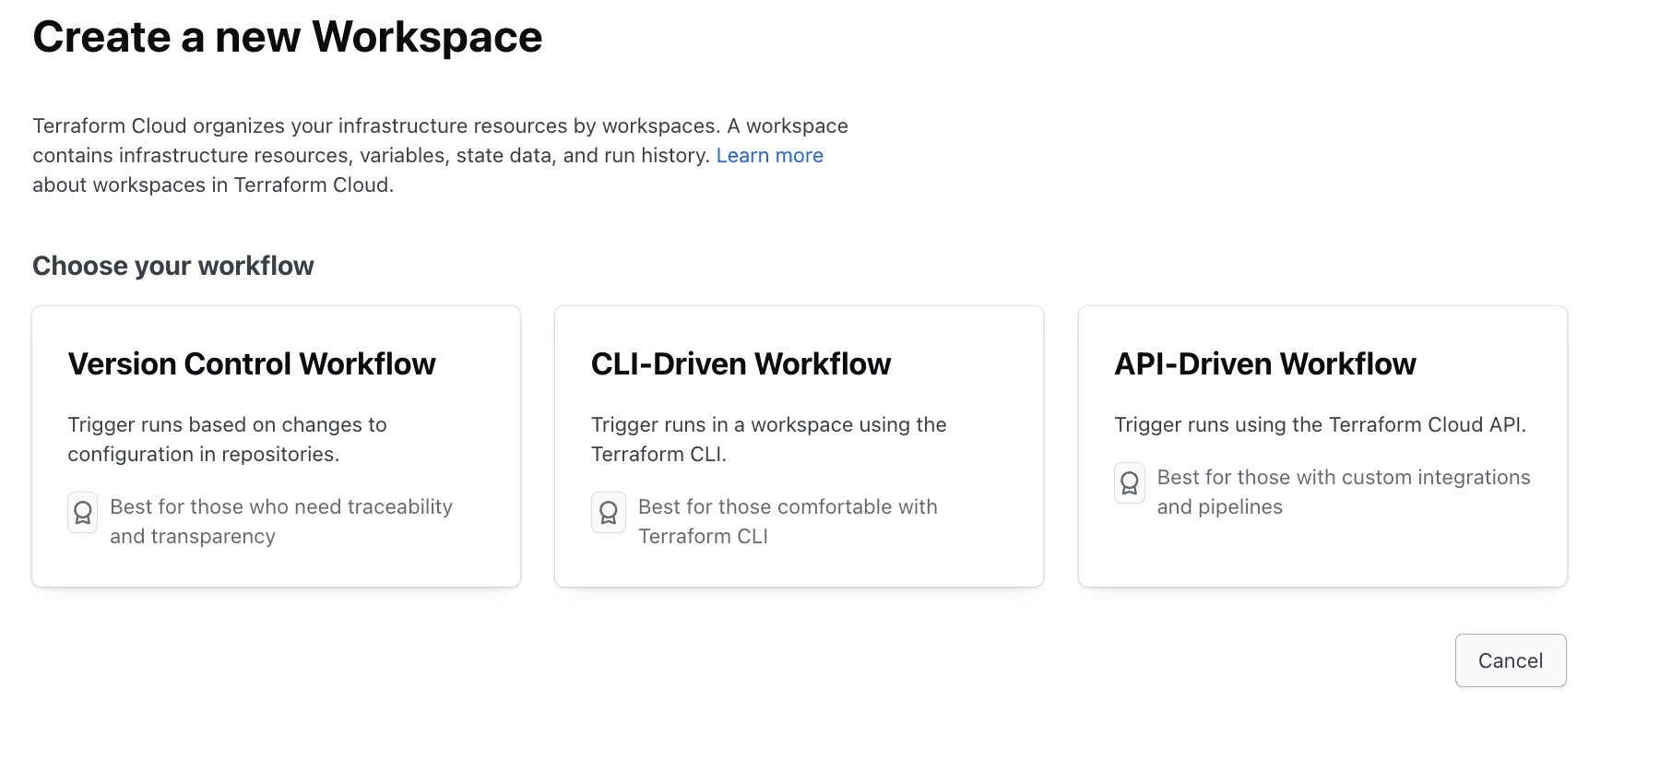Image resolution: width=1660 pixels, height=784 pixels.
Task: Click 'Terraform Cloud organizes your infrastructure' paragraph
Action: click(441, 155)
